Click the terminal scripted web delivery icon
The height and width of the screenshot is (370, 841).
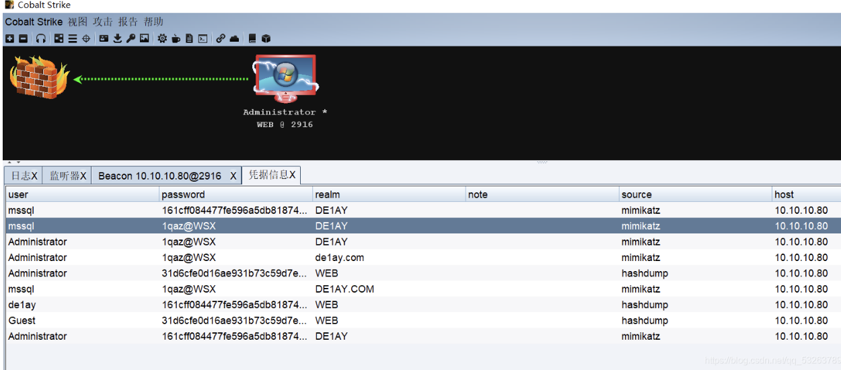click(203, 39)
